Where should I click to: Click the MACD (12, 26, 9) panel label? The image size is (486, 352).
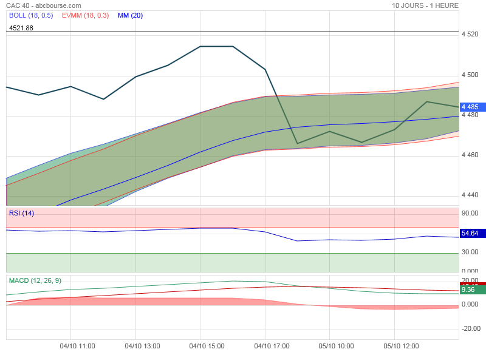point(35,280)
